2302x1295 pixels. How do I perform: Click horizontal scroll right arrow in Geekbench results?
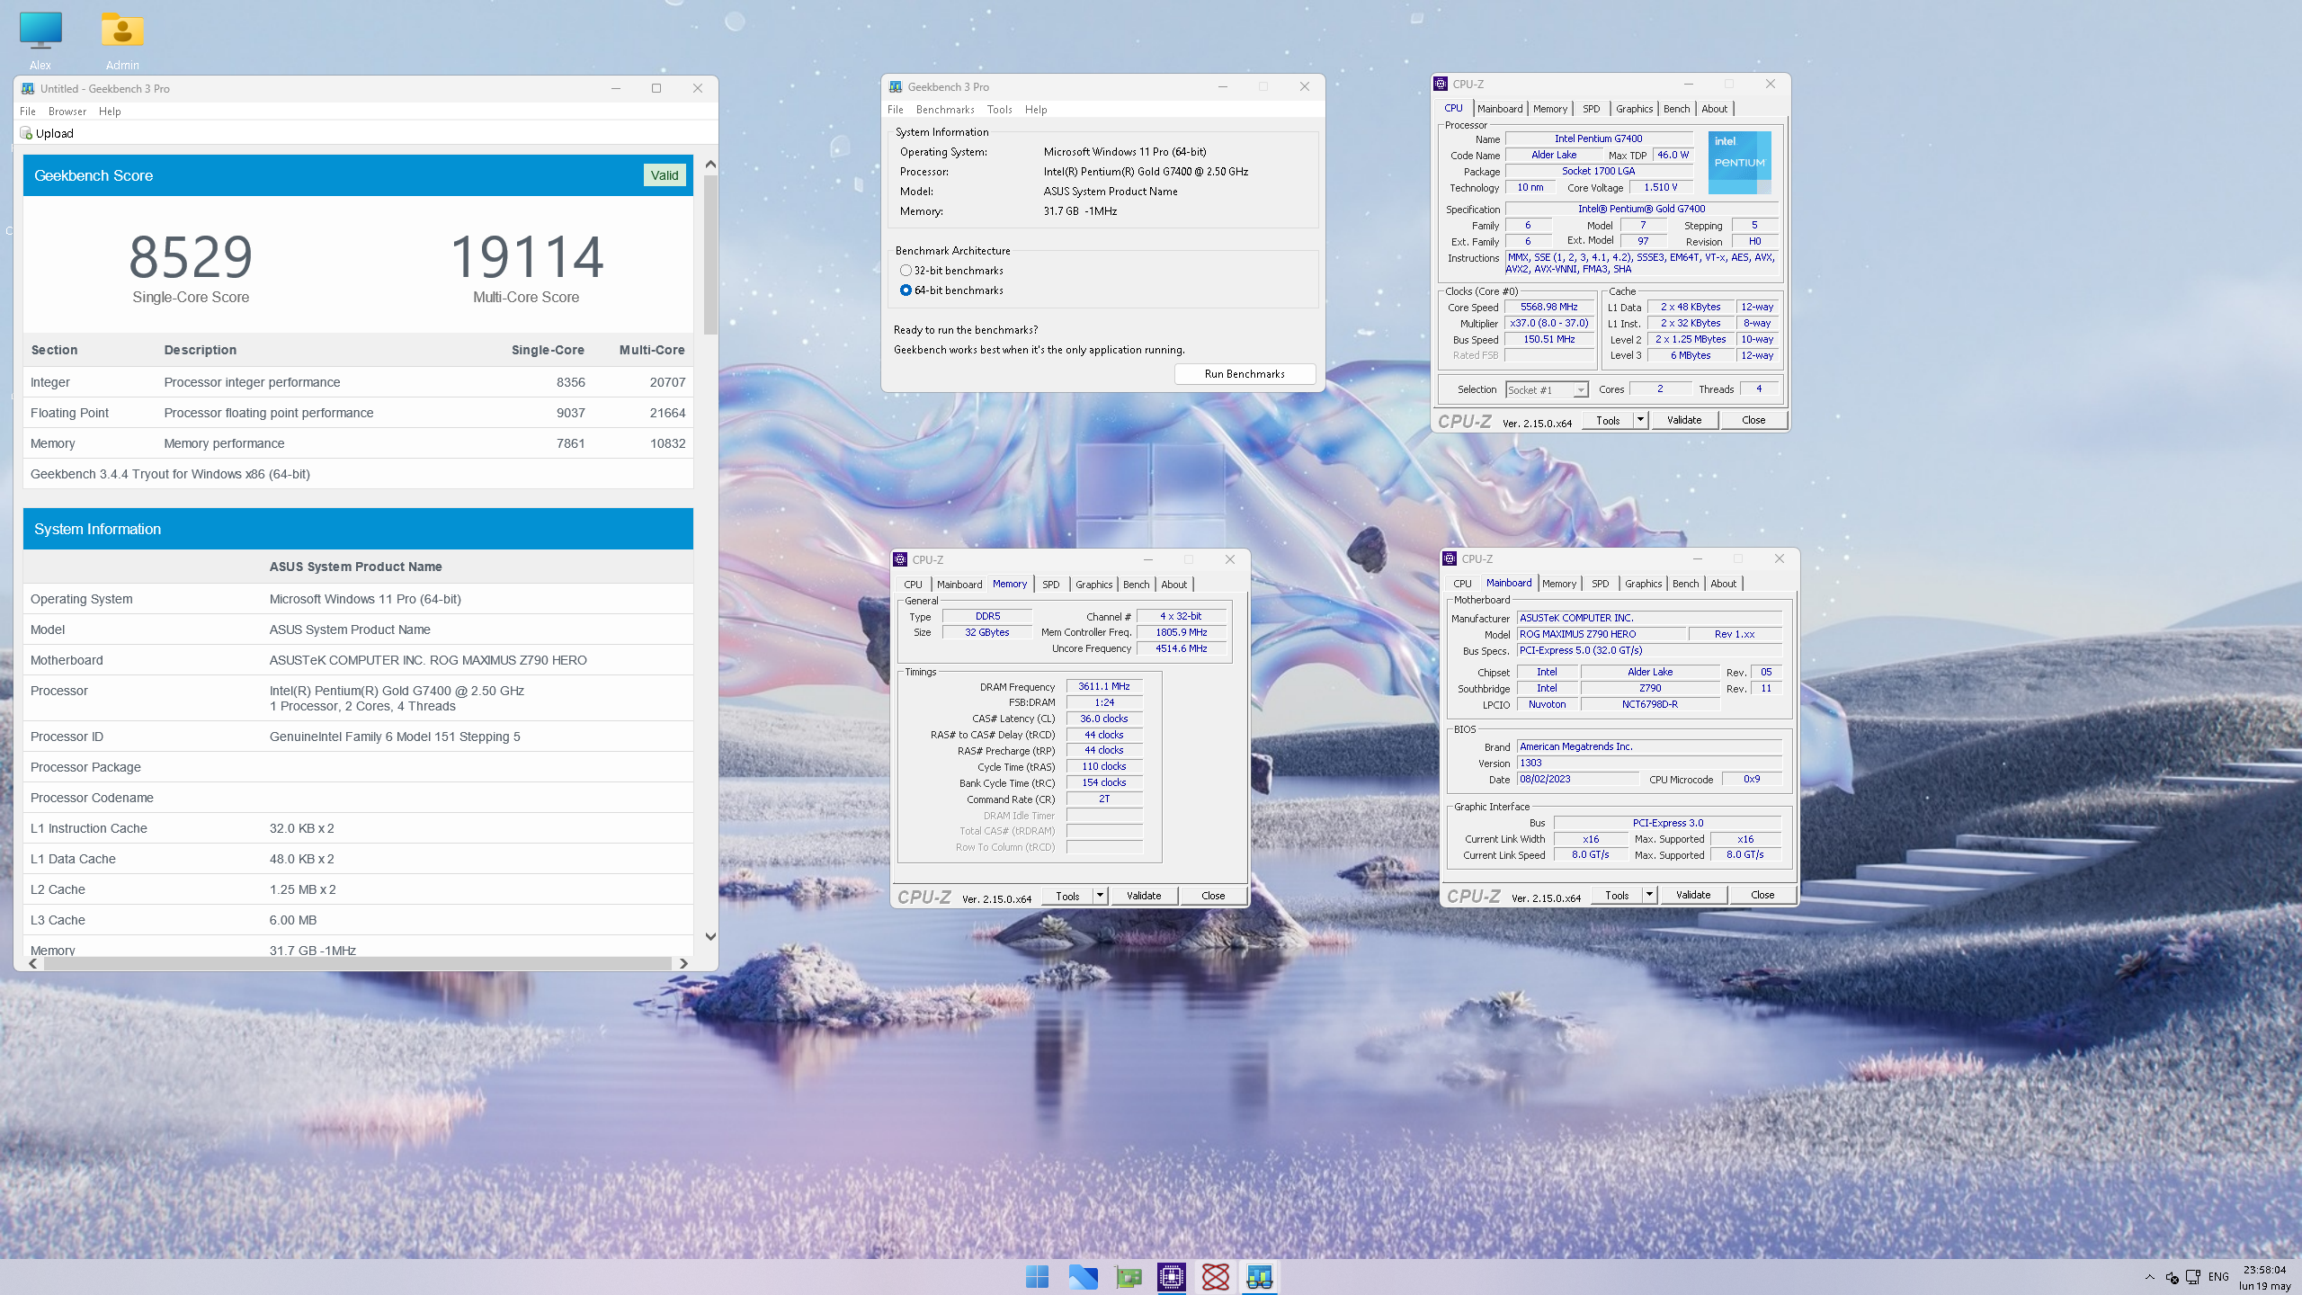tap(683, 963)
